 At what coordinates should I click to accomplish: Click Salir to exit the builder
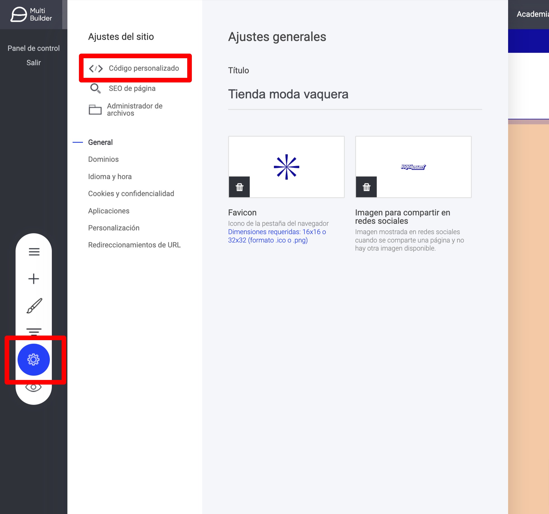(33, 63)
